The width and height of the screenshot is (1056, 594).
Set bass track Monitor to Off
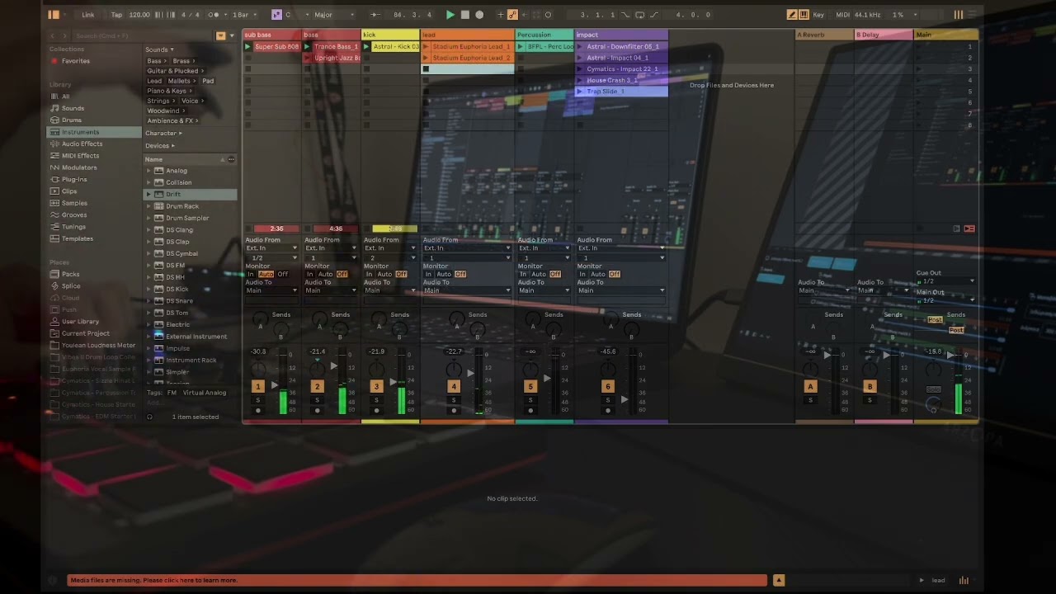[342, 274]
